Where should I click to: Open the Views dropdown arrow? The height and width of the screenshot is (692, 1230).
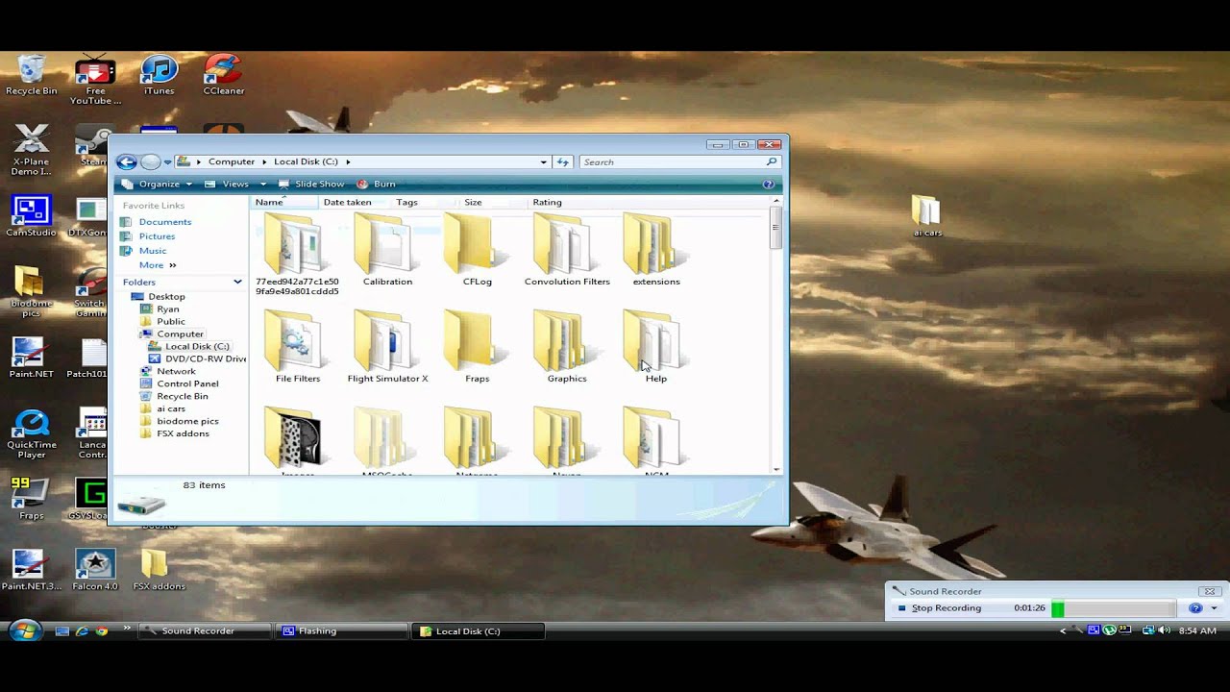pyautogui.click(x=262, y=185)
